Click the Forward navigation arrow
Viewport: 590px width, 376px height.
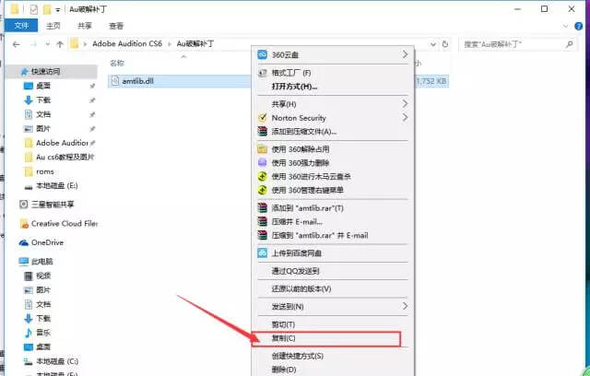tap(34, 44)
